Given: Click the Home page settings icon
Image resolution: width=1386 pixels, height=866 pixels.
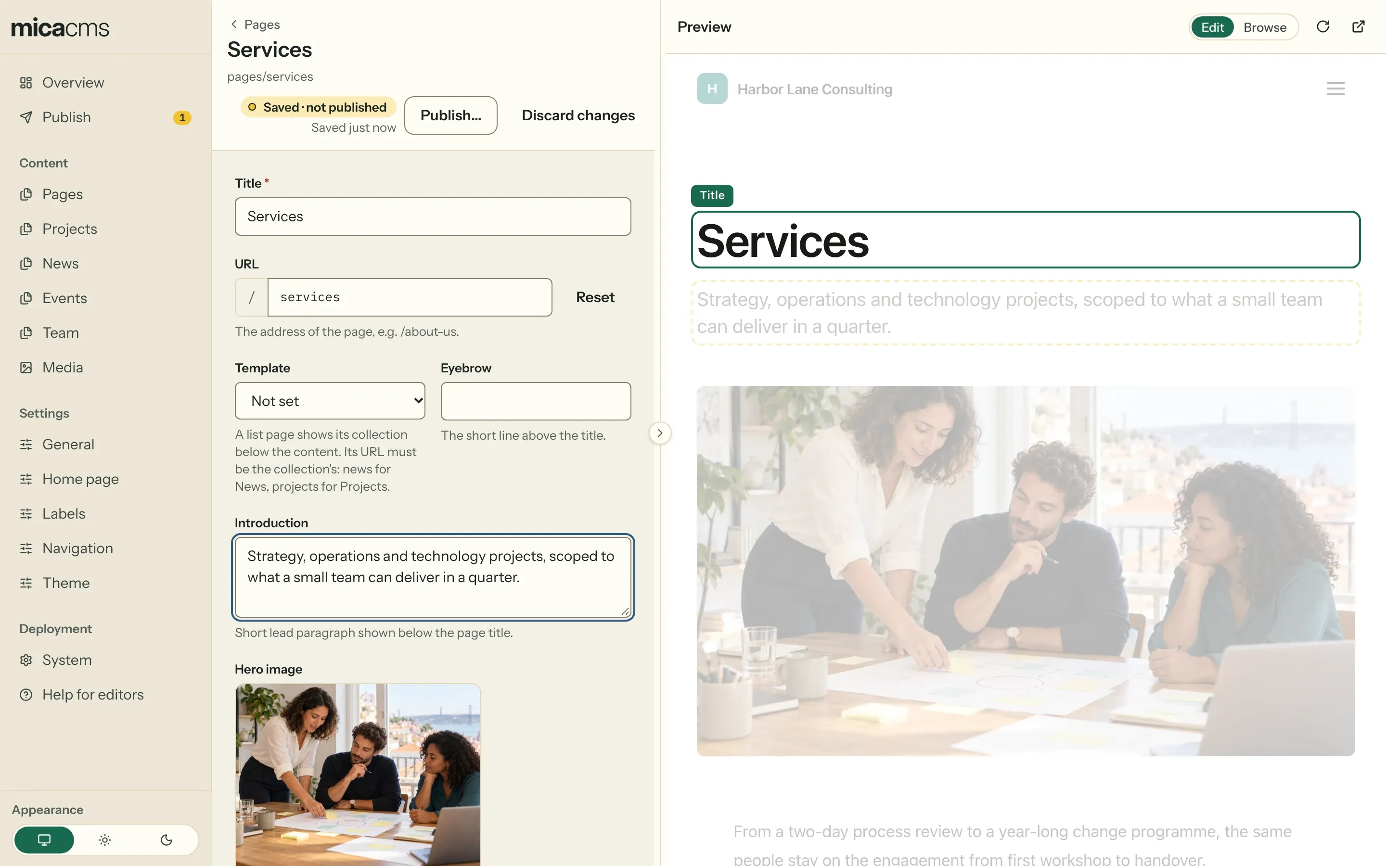Looking at the screenshot, I should tap(26, 479).
